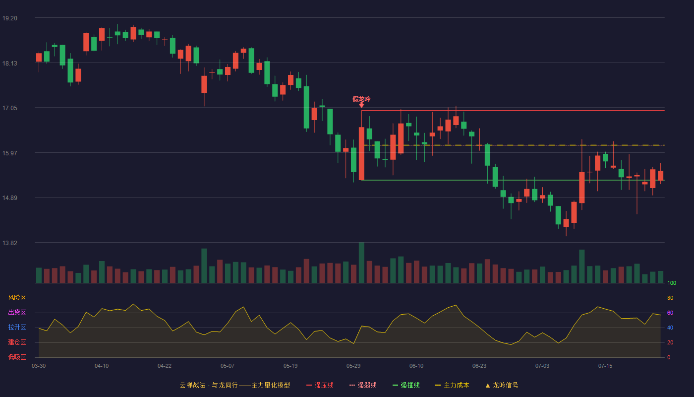Click the large red candle under 假龙吟

[361, 153]
